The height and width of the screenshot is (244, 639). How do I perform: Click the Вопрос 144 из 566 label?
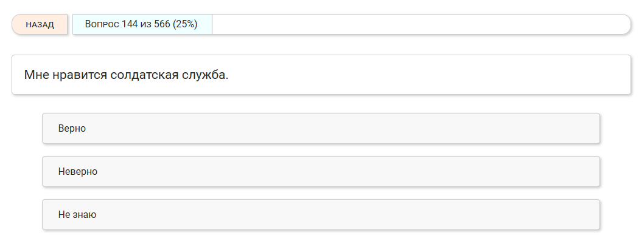pos(127,24)
